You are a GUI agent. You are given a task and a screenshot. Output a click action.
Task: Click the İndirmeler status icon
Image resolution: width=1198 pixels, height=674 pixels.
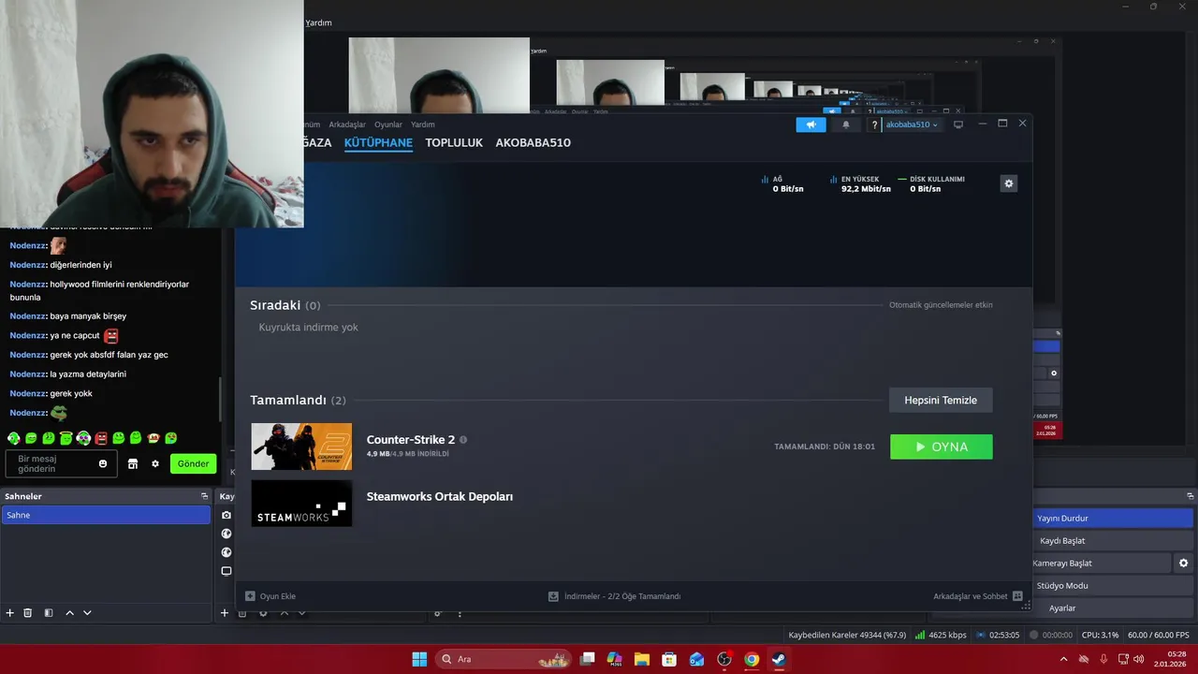[x=553, y=596]
